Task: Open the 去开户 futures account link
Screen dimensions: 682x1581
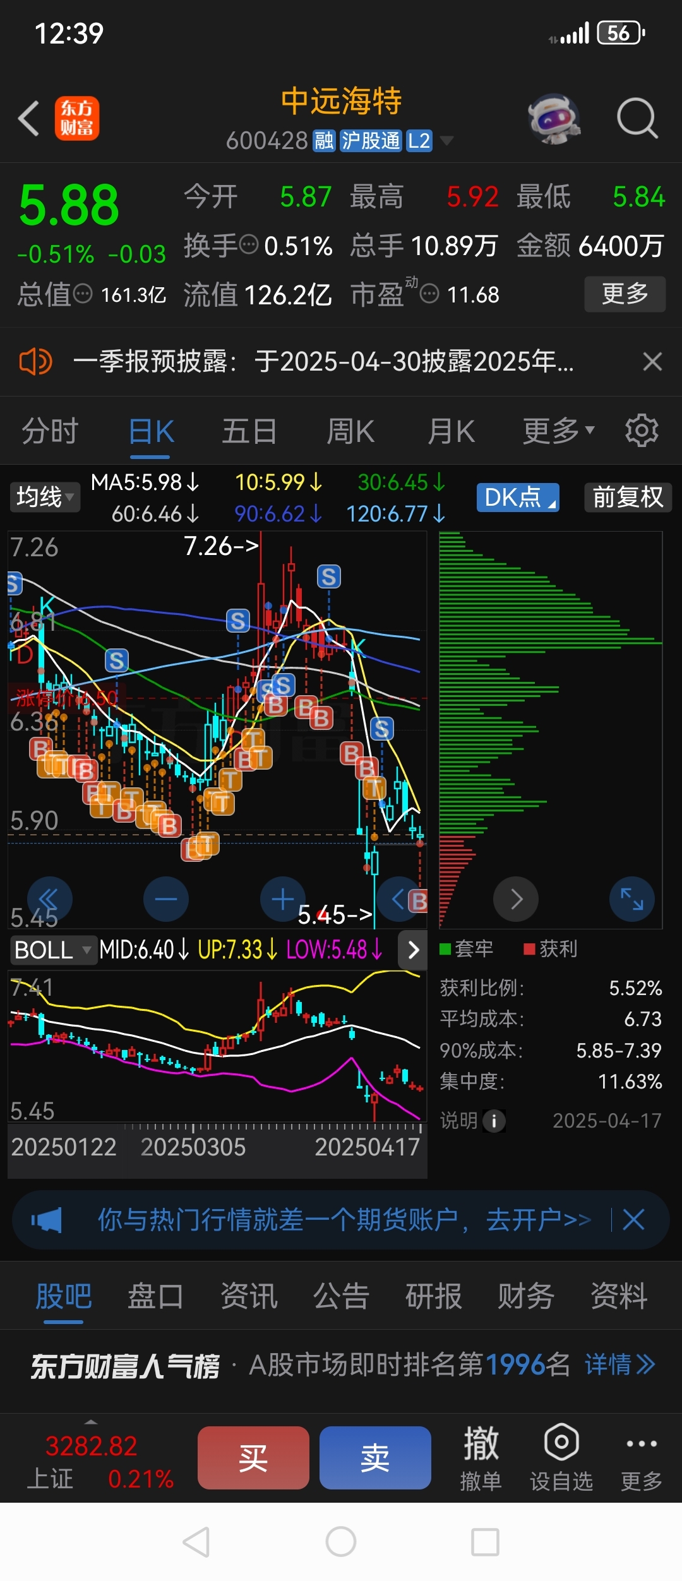Action: (539, 1220)
